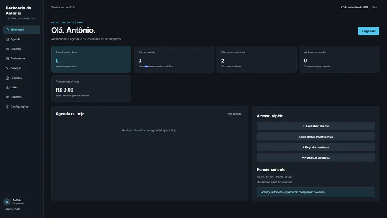Image resolution: width=387 pixels, height=218 pixels.
Task: Open the Clientes section
Action: 22,49
